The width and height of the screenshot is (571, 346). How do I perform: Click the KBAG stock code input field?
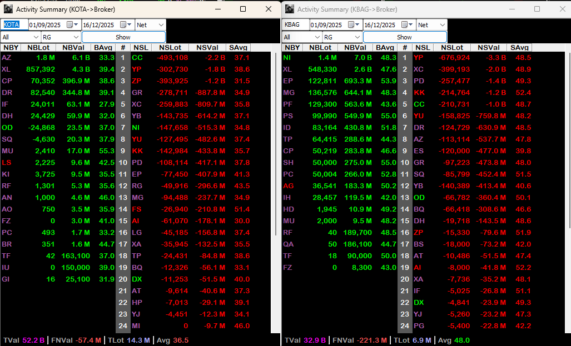pos(296,25)
